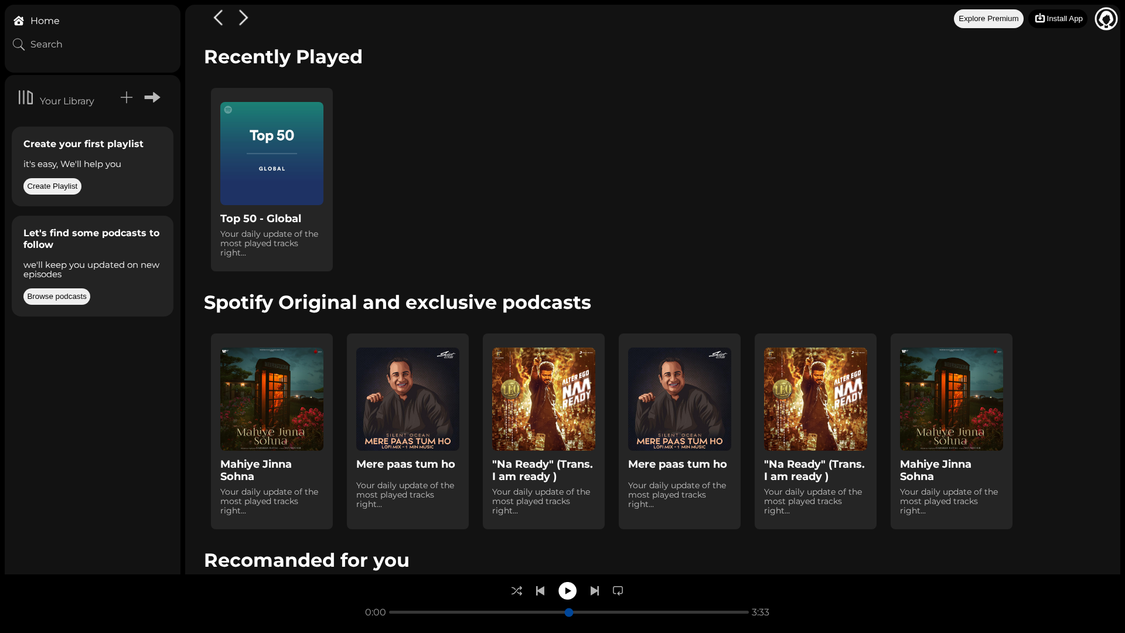Screen dimensions: 1125x633
Task: Open the Search label in the sidebar
Action: click(46, 45)
